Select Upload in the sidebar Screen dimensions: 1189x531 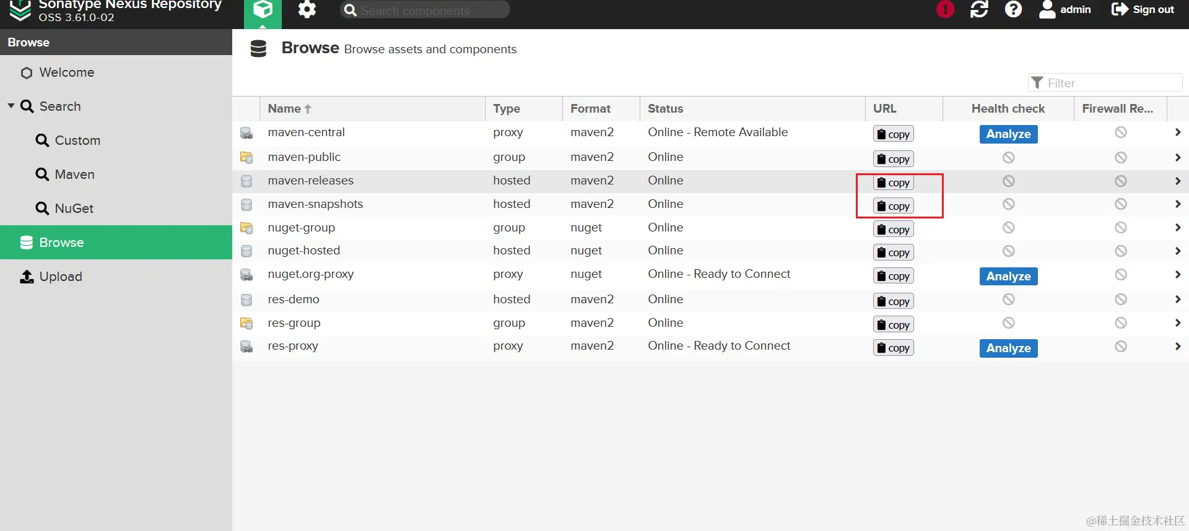pos(60,277)
